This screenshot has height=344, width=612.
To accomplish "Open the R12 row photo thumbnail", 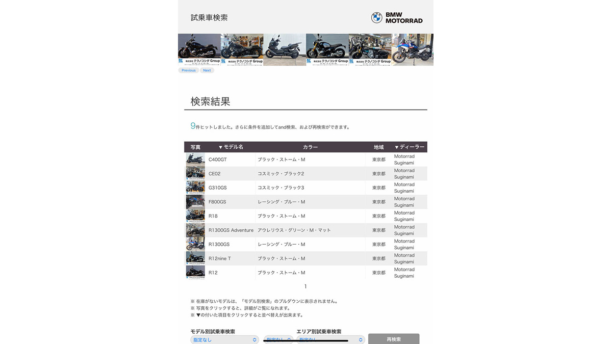I will click(195, 273).
